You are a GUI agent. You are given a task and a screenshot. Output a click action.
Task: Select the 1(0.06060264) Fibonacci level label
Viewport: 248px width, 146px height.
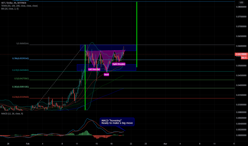click(22, 44)
